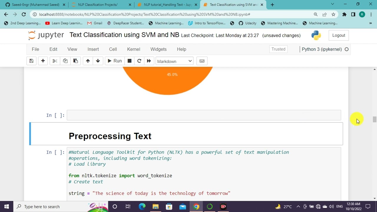Viewport: 377px width, 212px height.
Task: Open Windows Start menu
Action: tap(6, 206)
